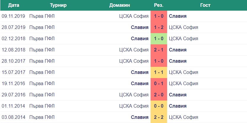
Task: Select the green 1 - 0 result from 02.12.2018
Action: coord(159,39)
